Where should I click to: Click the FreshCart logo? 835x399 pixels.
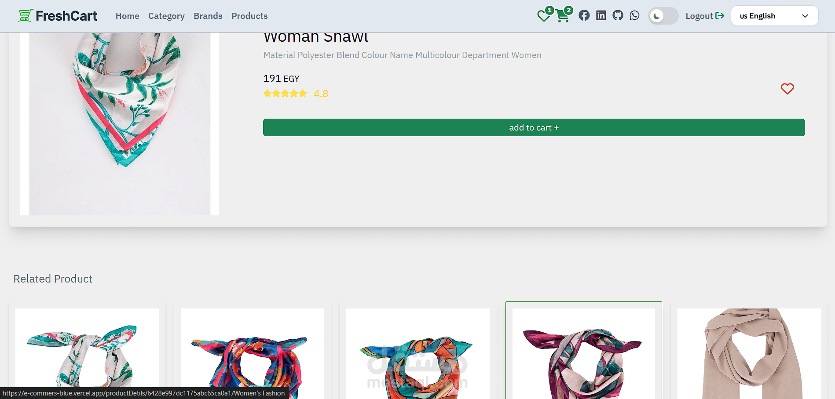pyautogui.click(x=58, y=16)
